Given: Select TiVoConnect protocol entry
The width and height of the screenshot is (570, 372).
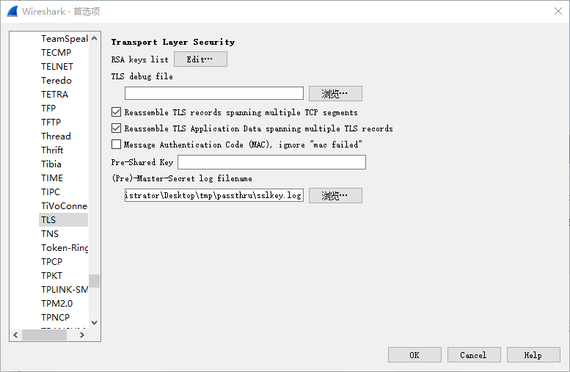Looking at the screenshot, I should (64, 206).
